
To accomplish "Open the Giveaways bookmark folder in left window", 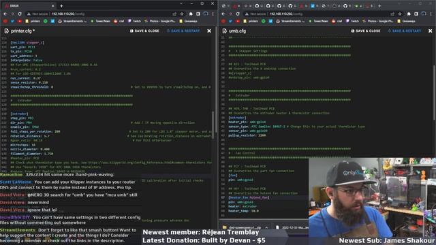I will coord(188,21).
